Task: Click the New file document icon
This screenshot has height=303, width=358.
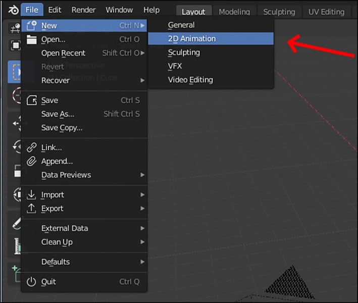Action: tap(31, 25)
